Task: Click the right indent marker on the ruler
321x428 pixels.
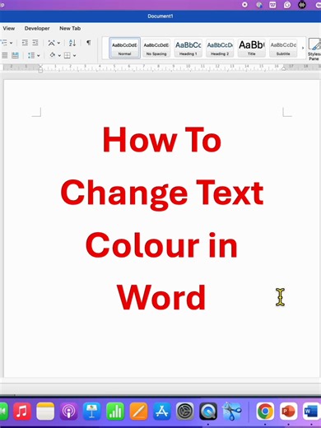Action: pyautogui.click(x=284, y=68)
